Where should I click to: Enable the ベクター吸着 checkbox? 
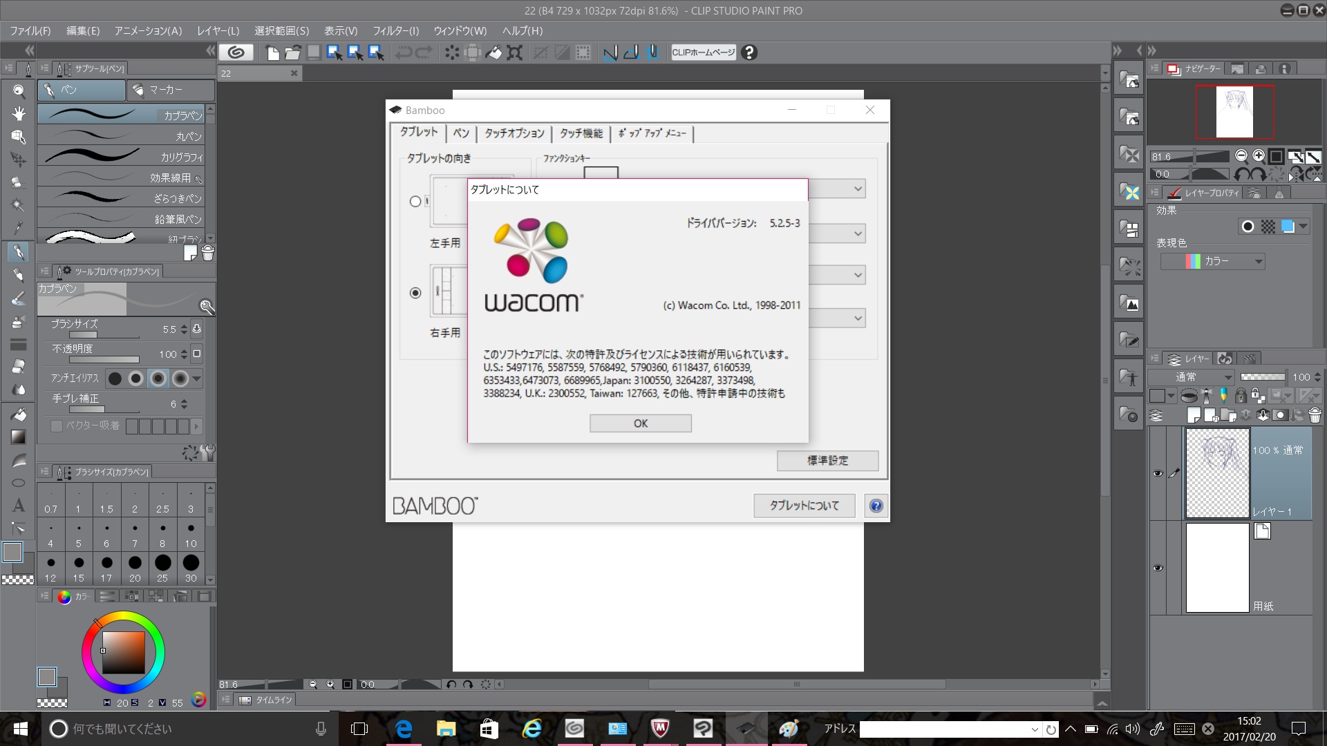tap(57, 426)
